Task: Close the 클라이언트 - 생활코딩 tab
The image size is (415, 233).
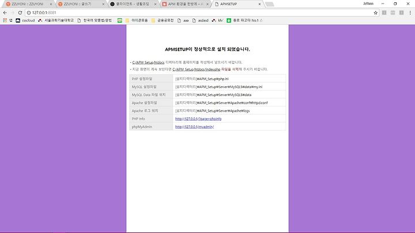Action: [x=156, y=4]
